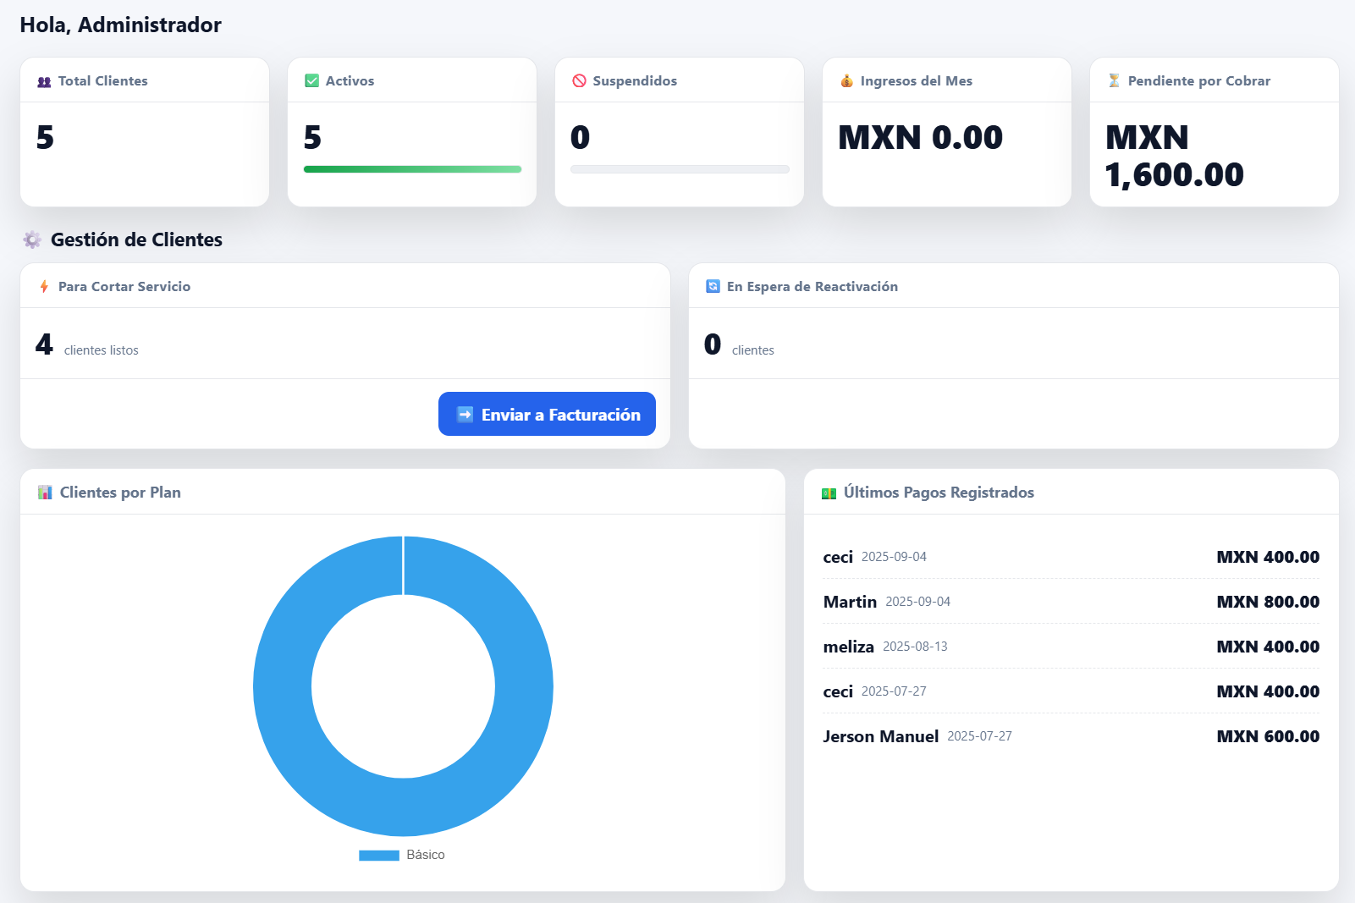The image size is (1355, 903).
Task: Toggle the Básico legend color swatch
Action: coord(378,856)
